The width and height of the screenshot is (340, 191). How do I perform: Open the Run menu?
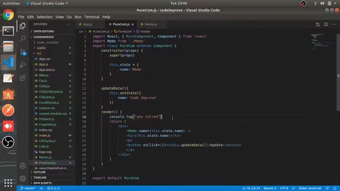click(x=78, y=17)
